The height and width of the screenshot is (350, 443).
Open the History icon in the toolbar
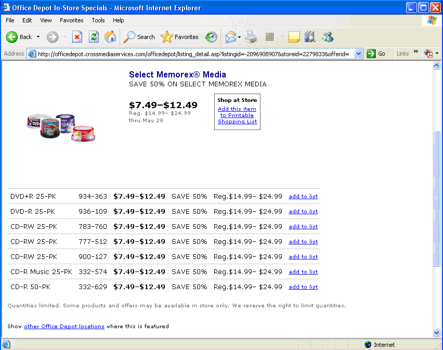(x=211, y=37)
